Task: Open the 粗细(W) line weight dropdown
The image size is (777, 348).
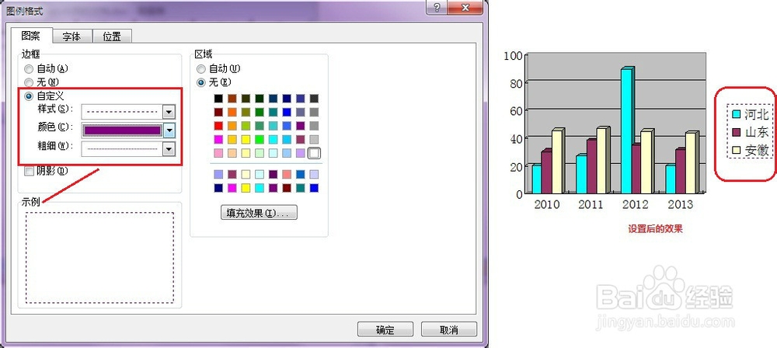Action: click(169, 148)
